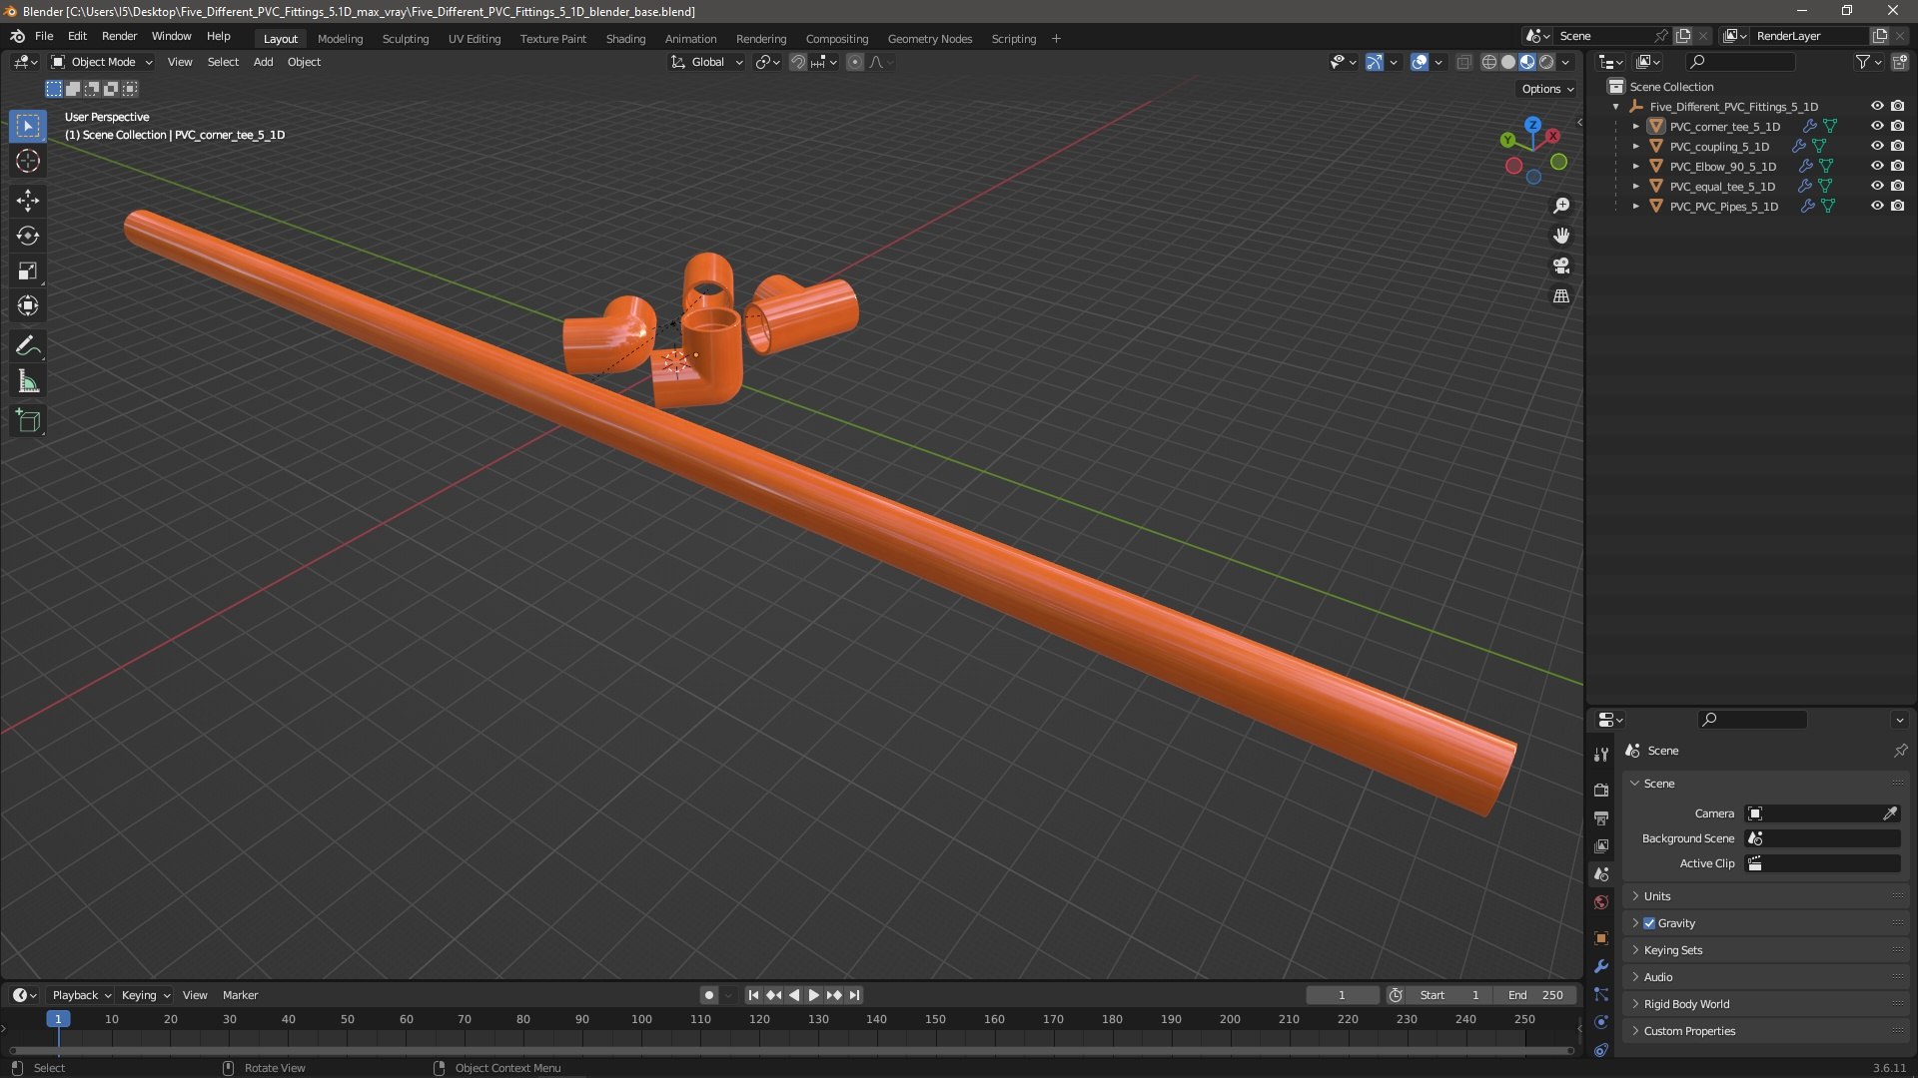The image size is (1918, 1078).
Task: Activate the Transform tool
Action: [28, 305]
